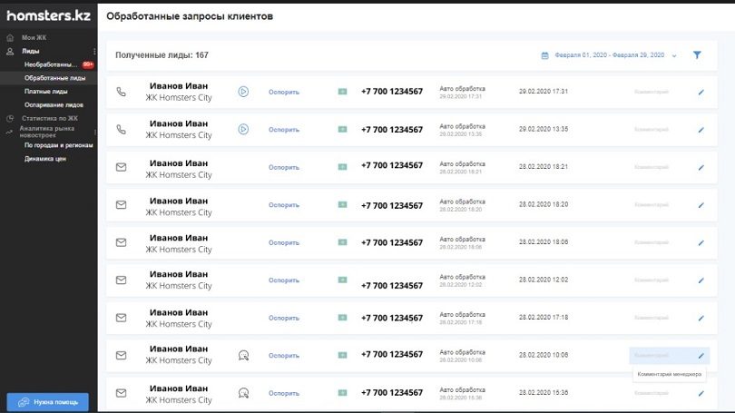Click date 28.02.2020 12:02 cell

point(544,280)
